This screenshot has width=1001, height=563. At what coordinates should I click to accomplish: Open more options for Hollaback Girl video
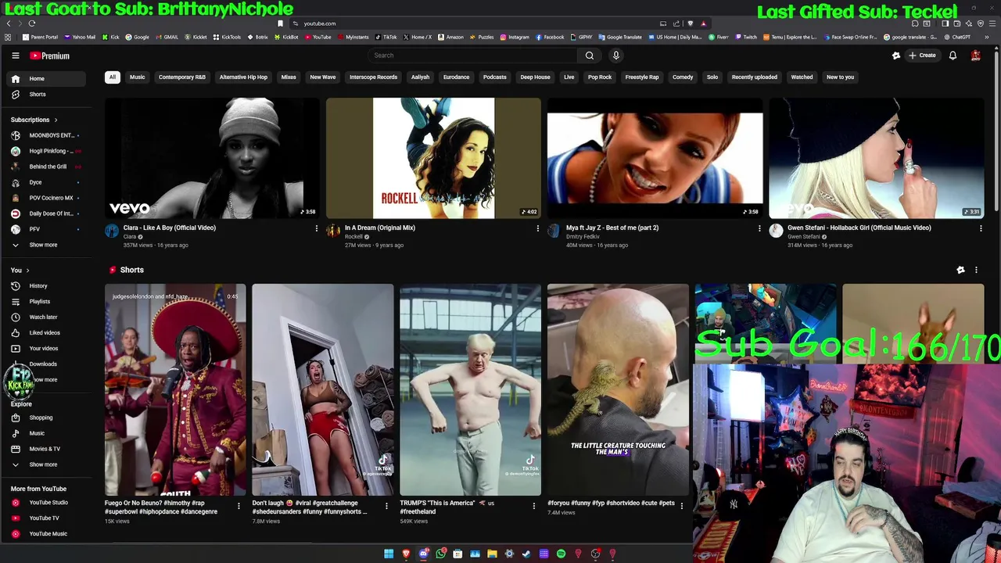click(x=981, y=228)
